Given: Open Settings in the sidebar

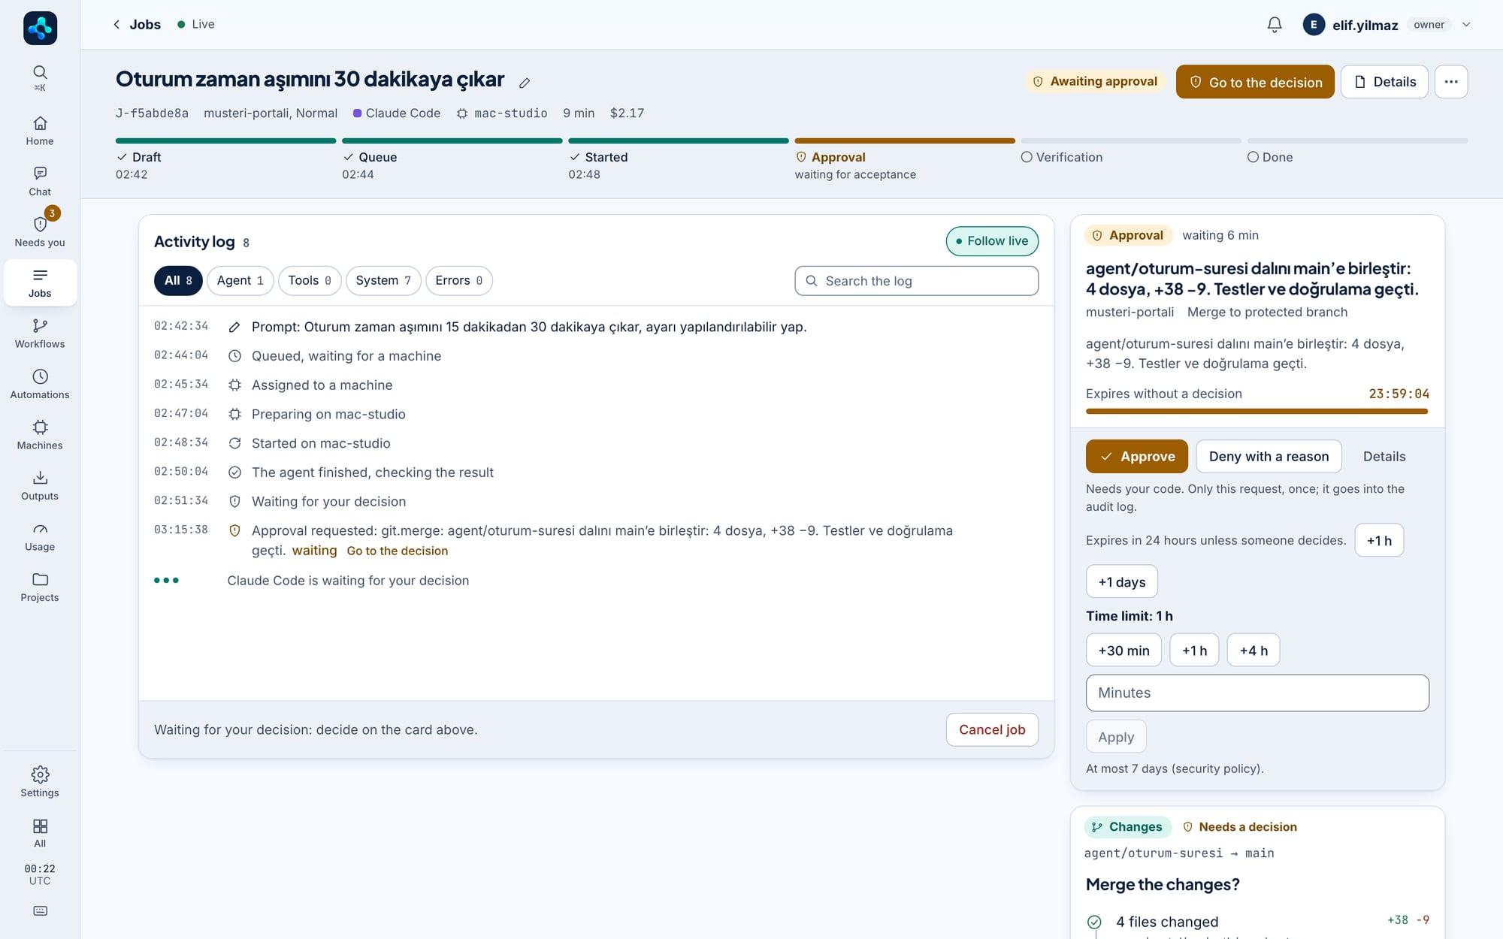Looking at the screenshot, I should [x=40, y=782].
